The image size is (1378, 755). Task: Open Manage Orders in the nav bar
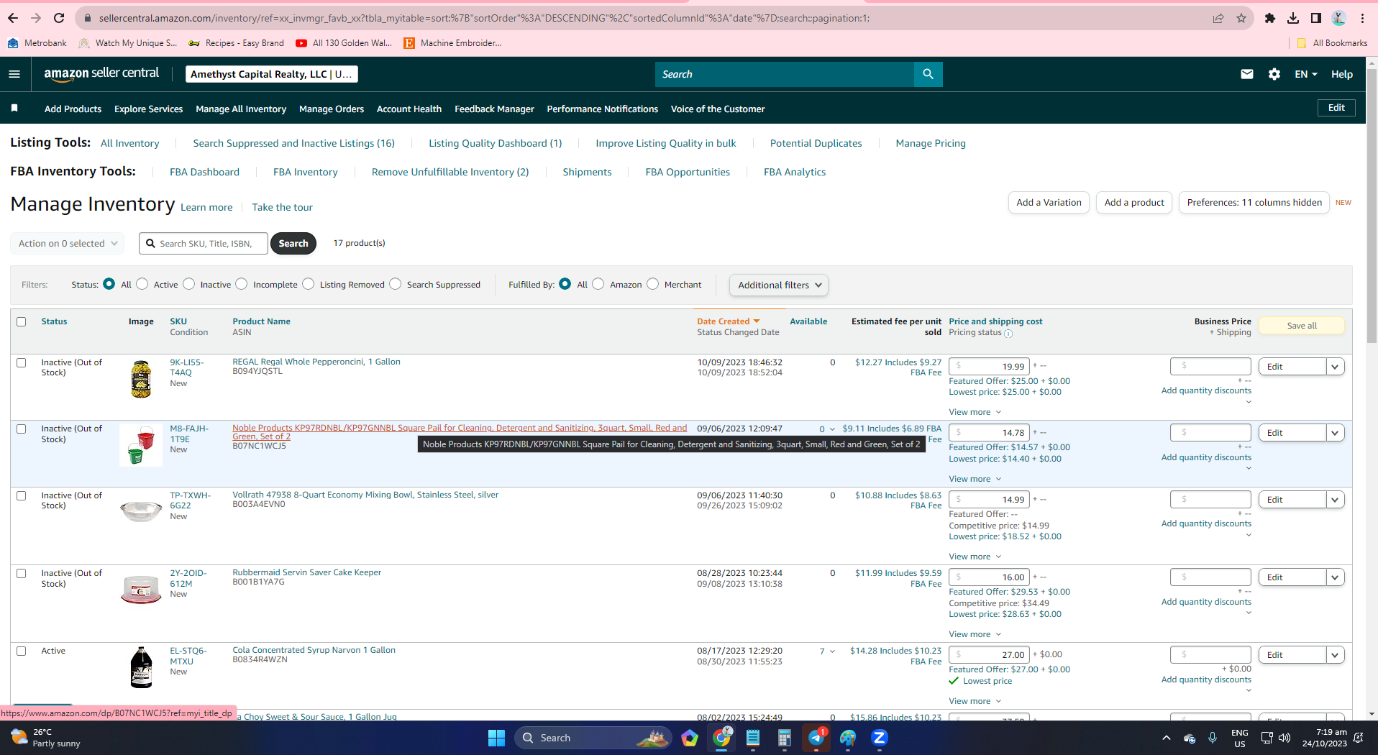pos(332,109)
